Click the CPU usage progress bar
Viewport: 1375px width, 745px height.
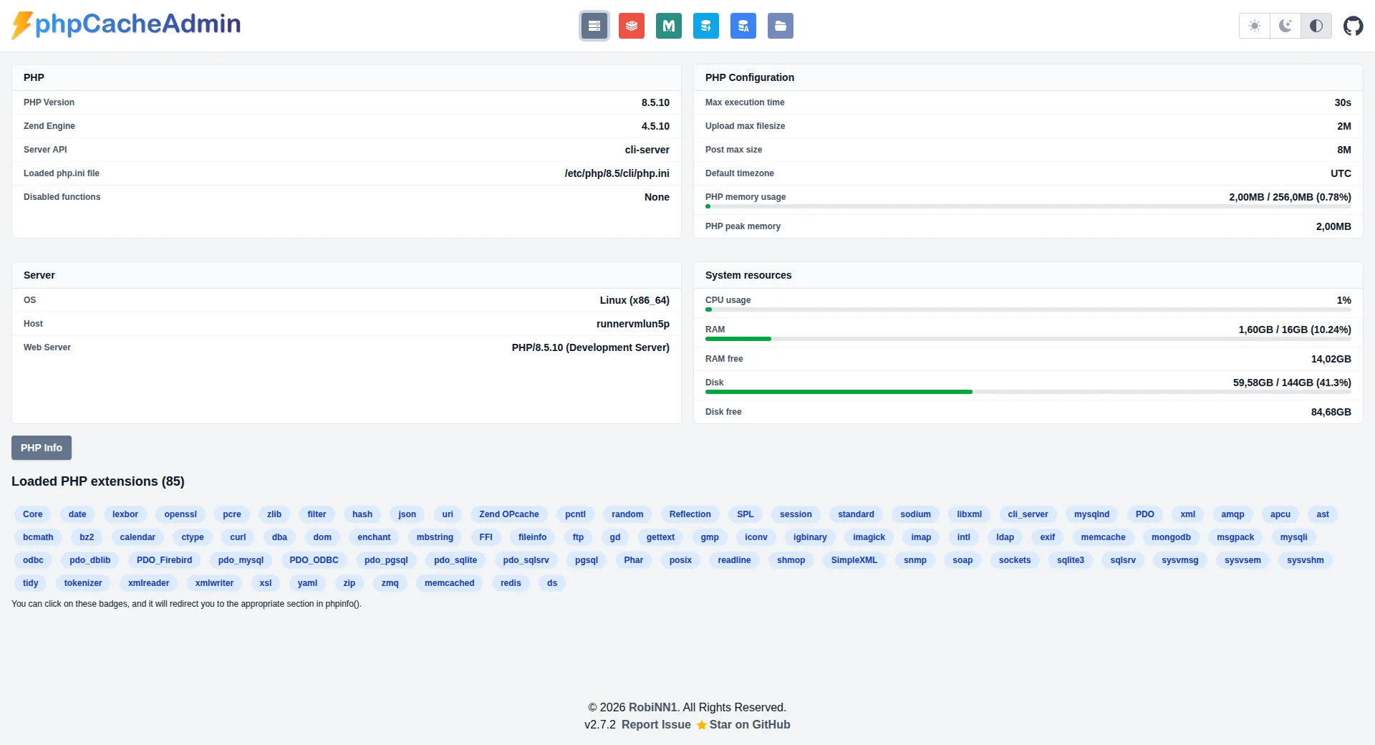[1028, 309]
